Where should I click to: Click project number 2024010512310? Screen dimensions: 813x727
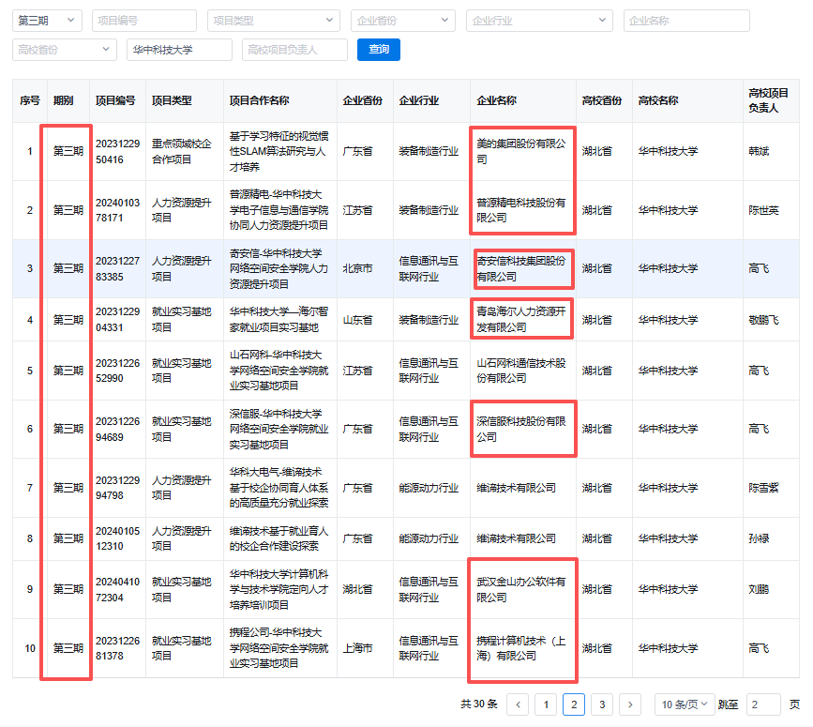pos(118,538)
